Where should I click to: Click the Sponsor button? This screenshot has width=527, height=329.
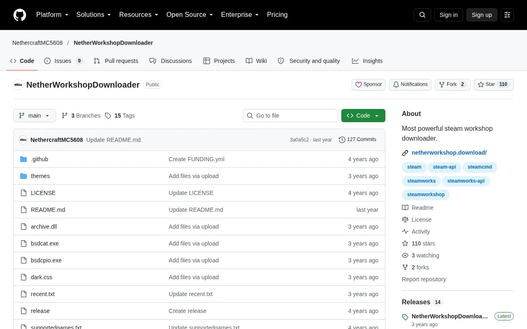click(368, 85)
